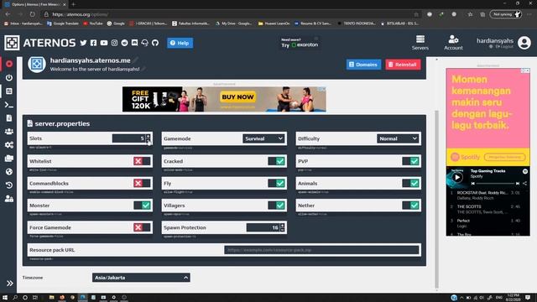This screenshot has width=537, height=302.
Task: Open the Backups history sidebar icon
Action: pos(9,185)
